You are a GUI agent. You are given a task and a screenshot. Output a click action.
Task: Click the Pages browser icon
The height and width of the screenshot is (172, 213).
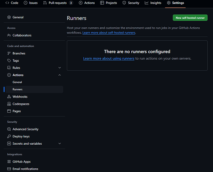point(9,111)
